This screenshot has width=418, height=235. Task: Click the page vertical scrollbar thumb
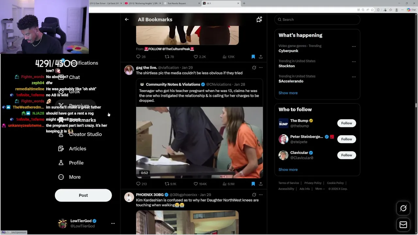pos(416,105)
